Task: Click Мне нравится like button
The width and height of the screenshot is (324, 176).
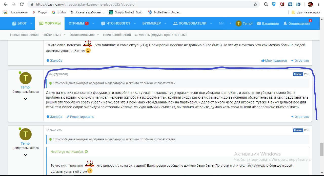Action: 274,61
